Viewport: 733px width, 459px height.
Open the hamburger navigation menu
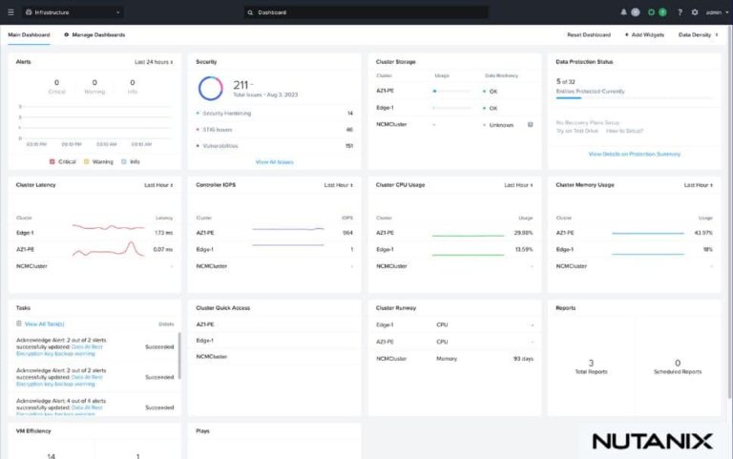(x=10, y=12)
